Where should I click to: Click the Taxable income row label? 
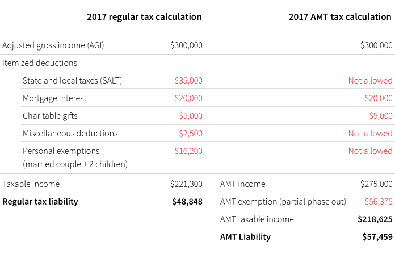pos(31,184)
